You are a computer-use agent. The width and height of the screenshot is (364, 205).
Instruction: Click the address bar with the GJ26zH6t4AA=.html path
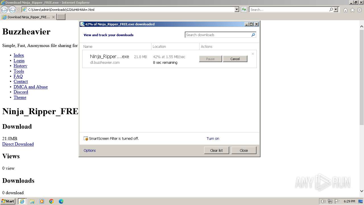pos(128,9)
